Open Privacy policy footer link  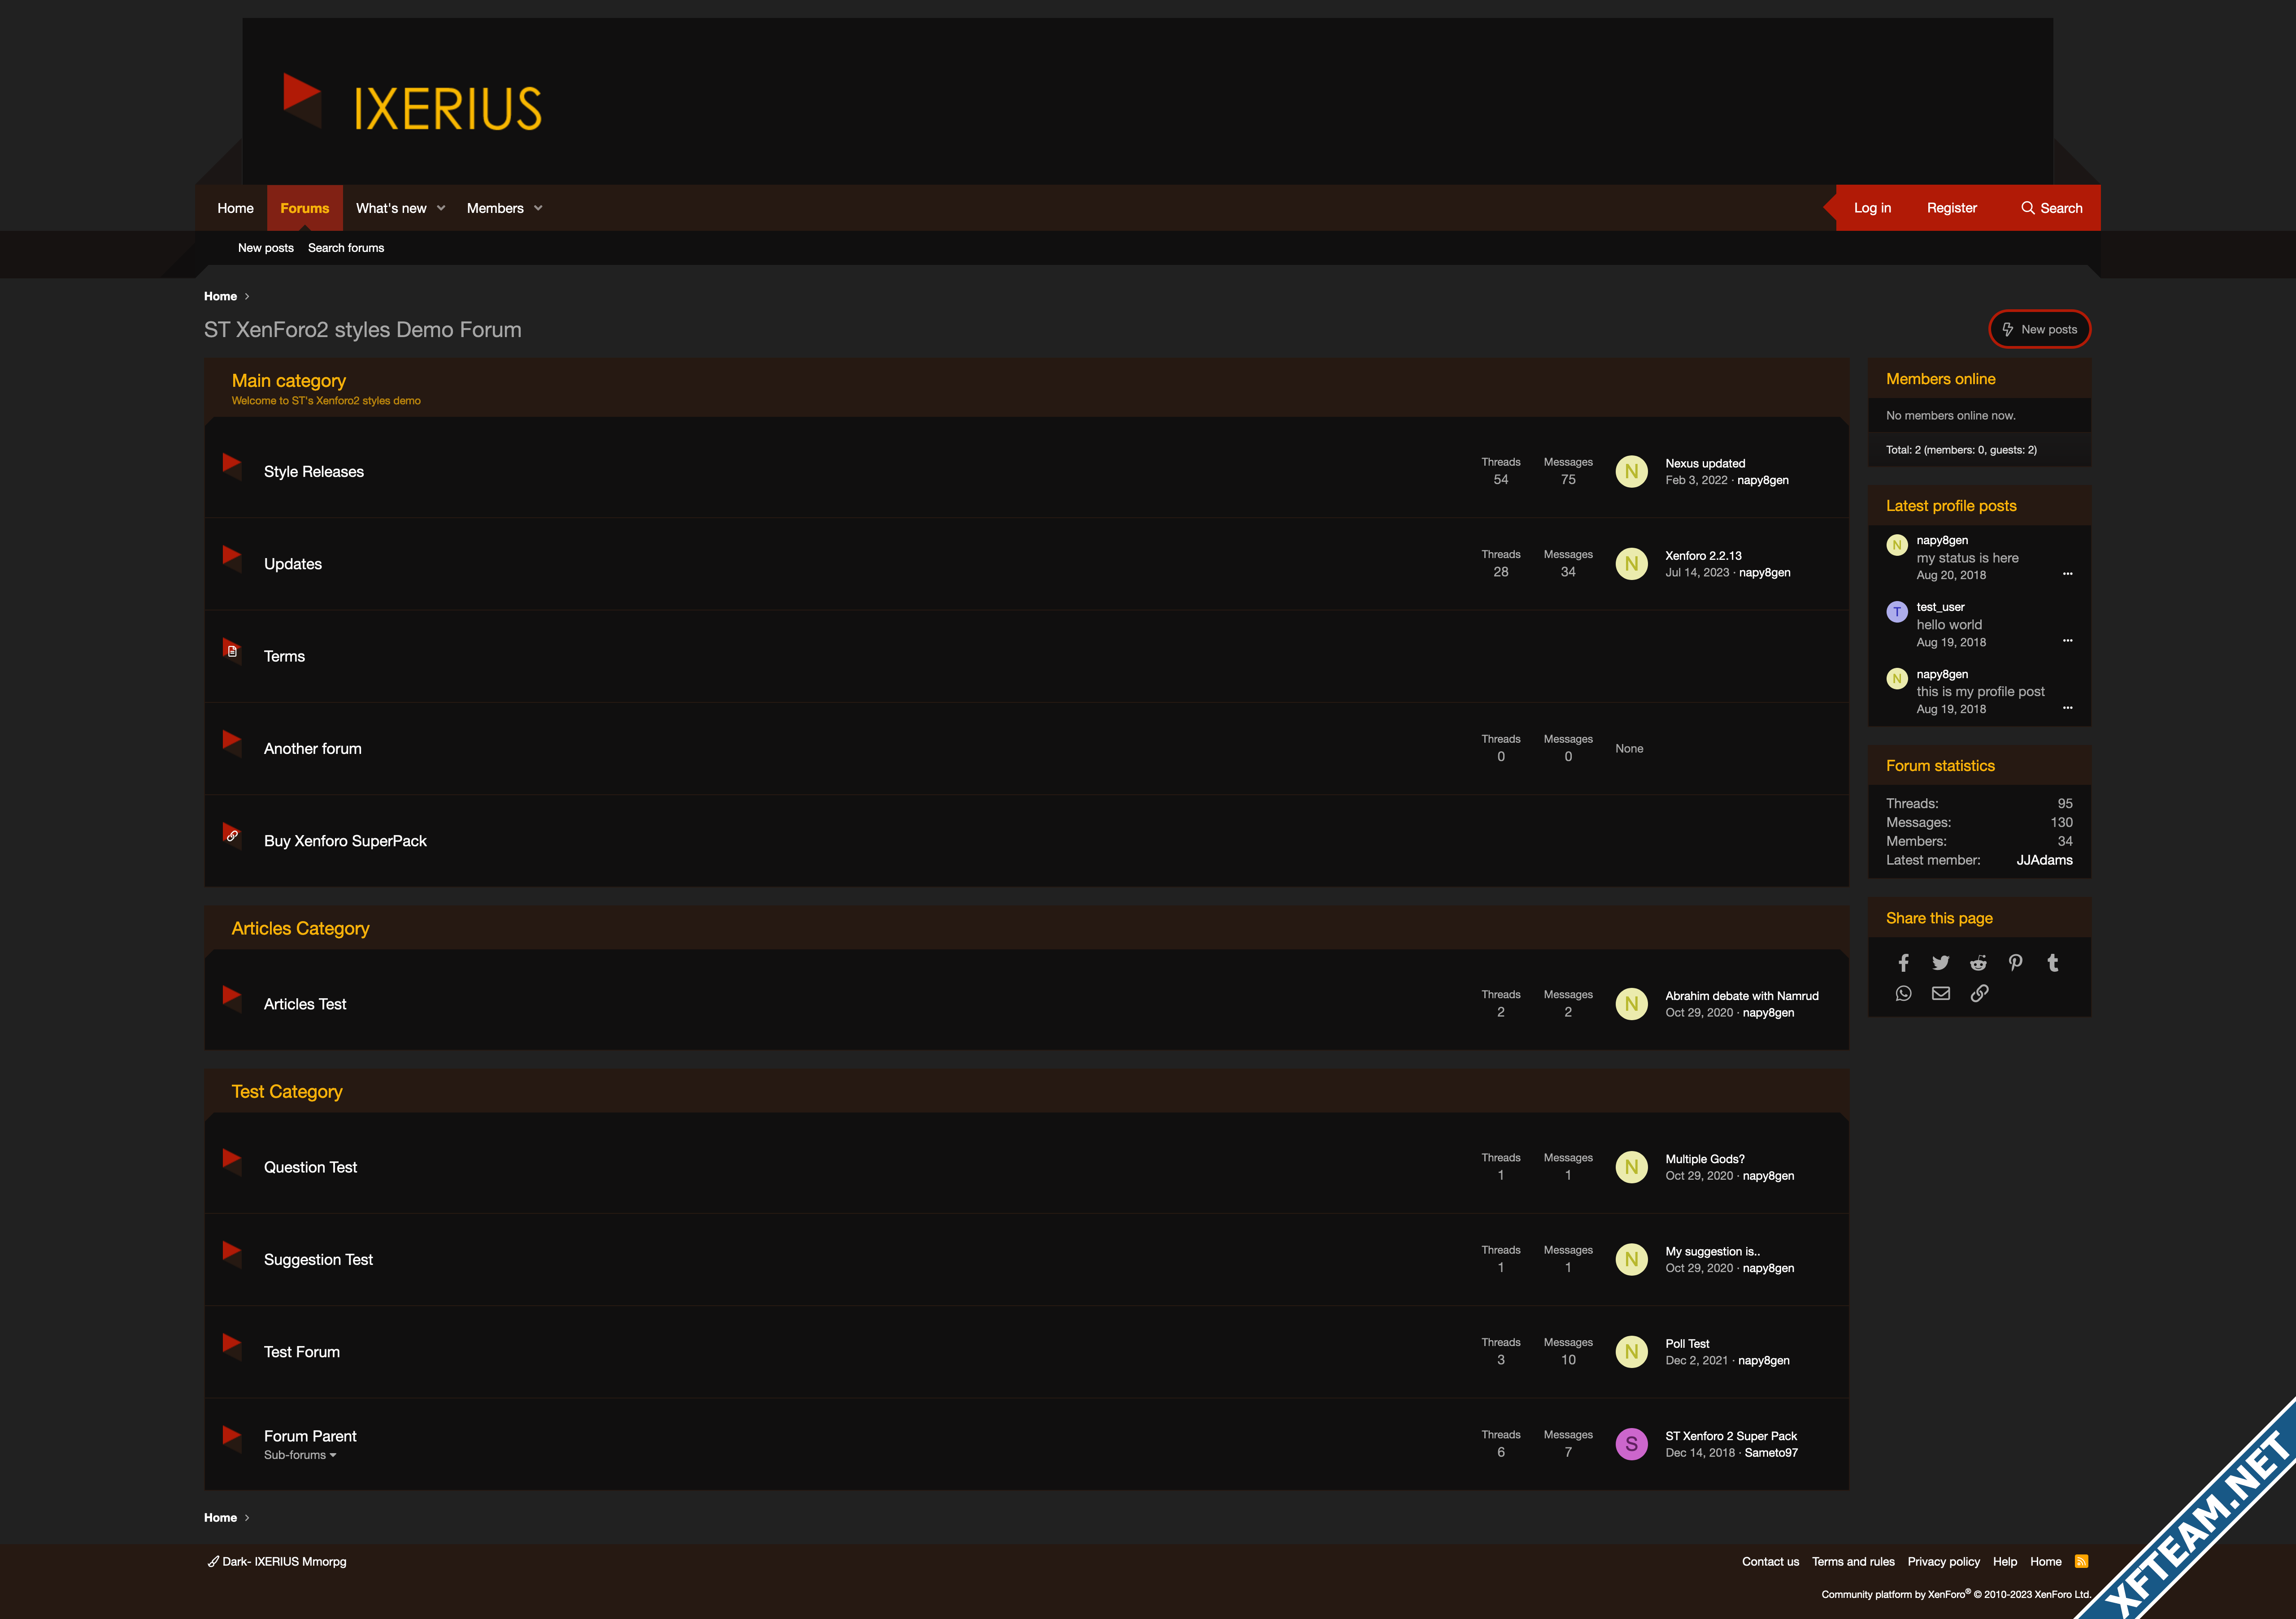(1943, 1561)
